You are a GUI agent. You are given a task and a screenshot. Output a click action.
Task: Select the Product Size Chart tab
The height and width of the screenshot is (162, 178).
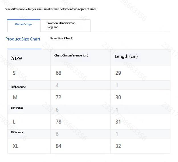(x=23, y=39)
